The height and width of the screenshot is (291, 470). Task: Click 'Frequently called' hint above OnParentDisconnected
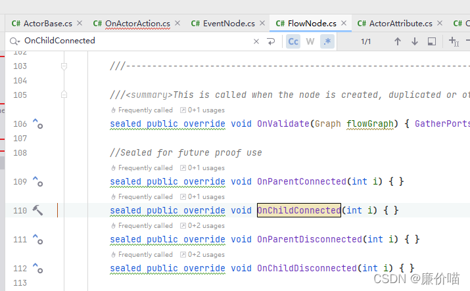click(142, 226)
